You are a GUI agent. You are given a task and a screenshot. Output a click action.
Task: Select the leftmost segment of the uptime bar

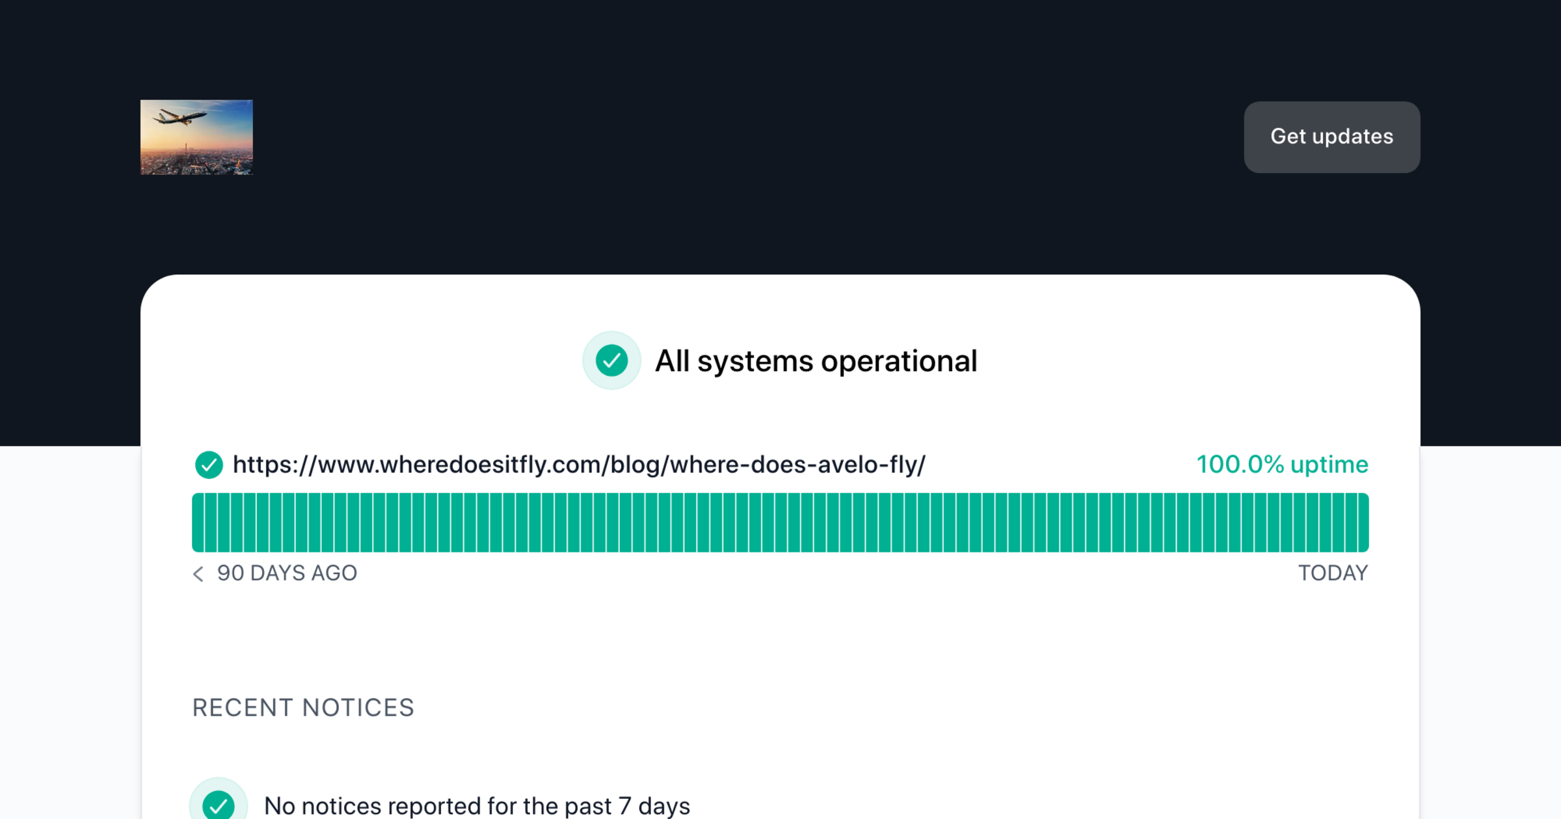point(198,523)
